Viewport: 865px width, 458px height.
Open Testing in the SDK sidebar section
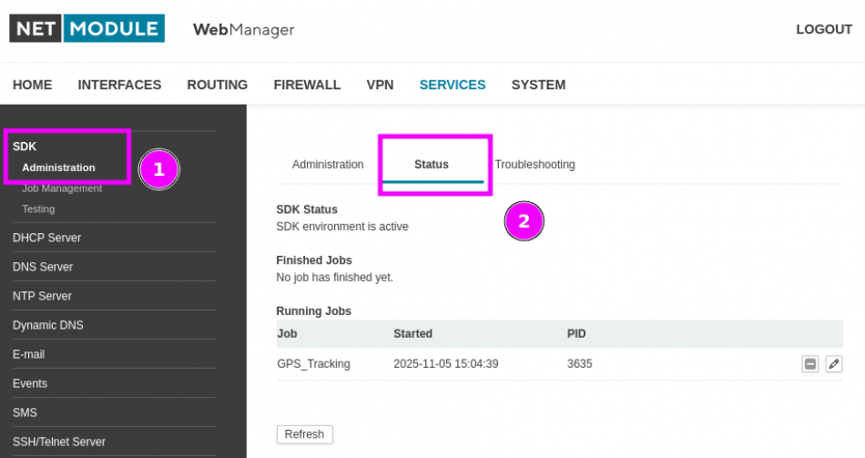point(38,209)
